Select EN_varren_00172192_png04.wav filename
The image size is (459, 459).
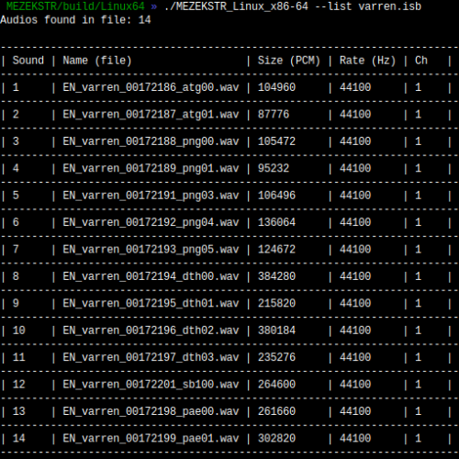coord(151,223)
